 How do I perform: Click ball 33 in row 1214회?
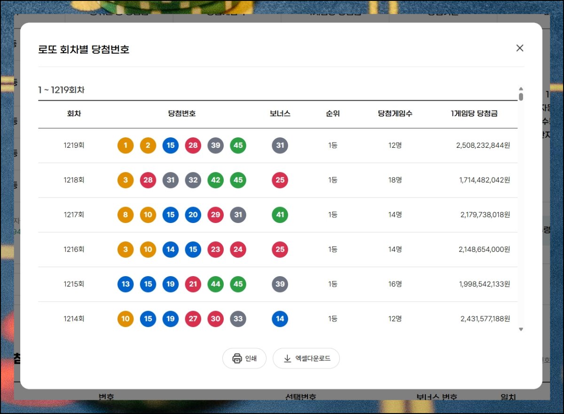[x=238, y=319]
